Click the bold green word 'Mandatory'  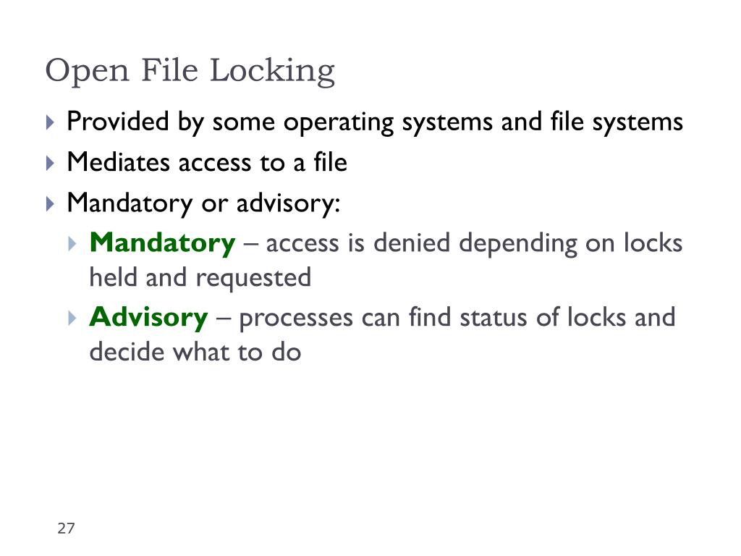162,243
